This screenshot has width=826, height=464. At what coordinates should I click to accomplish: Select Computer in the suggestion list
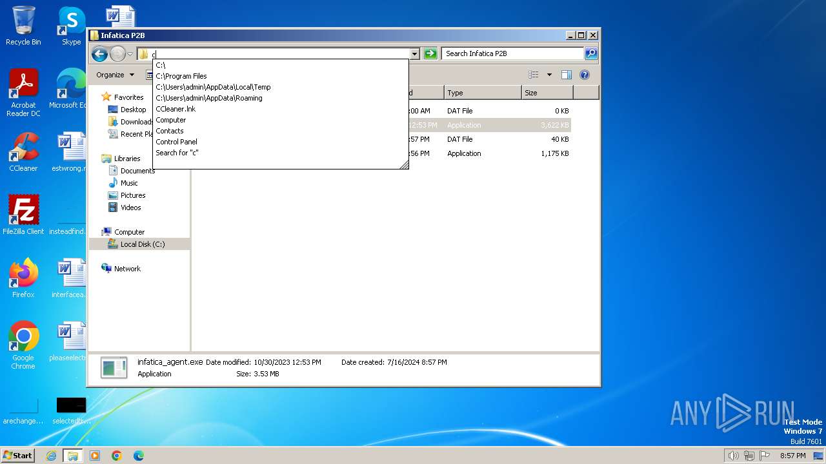pos(281,120)
